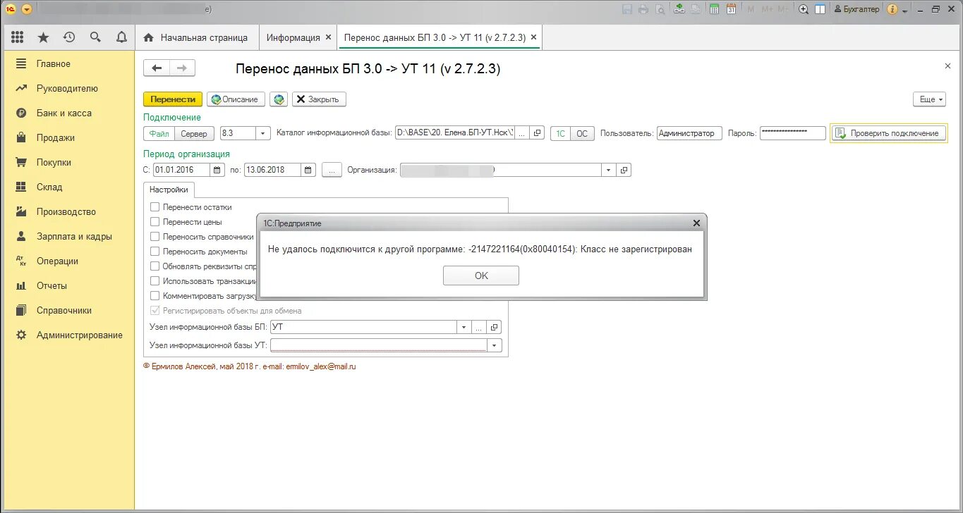Select the Сервер connection mode toggle
Image resolution: width=963 pixels, height=513 pixels.
(x=194, y=133)
